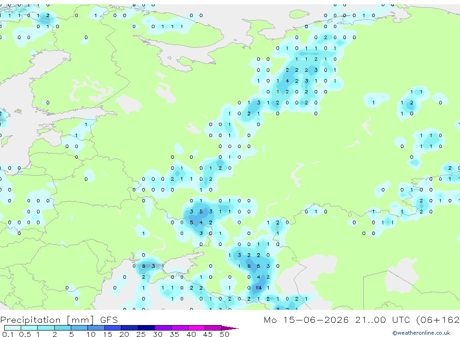Click the '50' legend label
The image size is (460, 337).
click(224, 334)
